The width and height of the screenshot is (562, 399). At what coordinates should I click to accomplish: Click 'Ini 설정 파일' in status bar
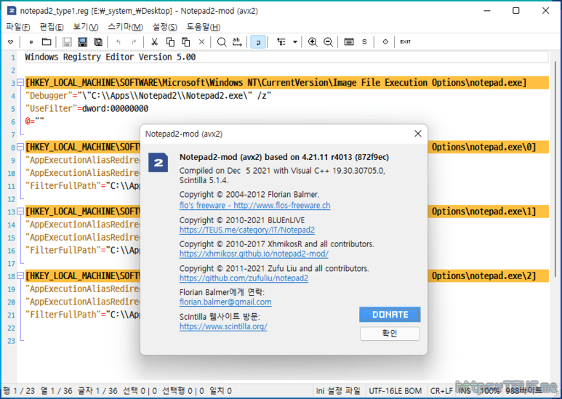(x=337, y=391)
